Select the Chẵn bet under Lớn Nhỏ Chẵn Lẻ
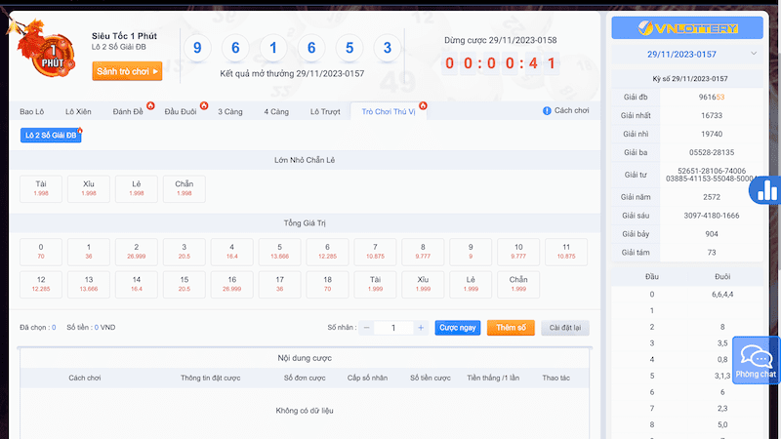Viewport: 781px width, 439px height. click(x=185, y=187)
